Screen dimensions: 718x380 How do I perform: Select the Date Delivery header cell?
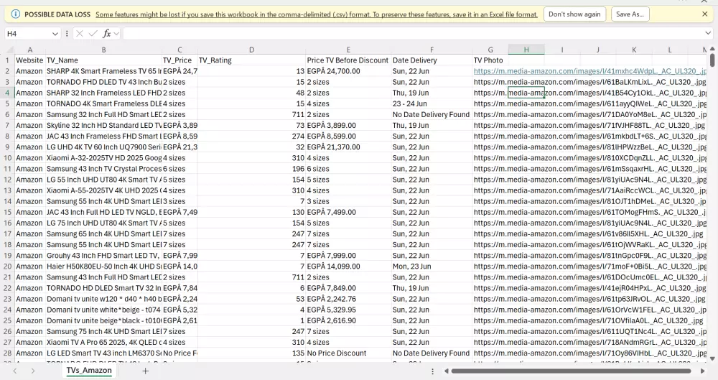coord(432,60)
